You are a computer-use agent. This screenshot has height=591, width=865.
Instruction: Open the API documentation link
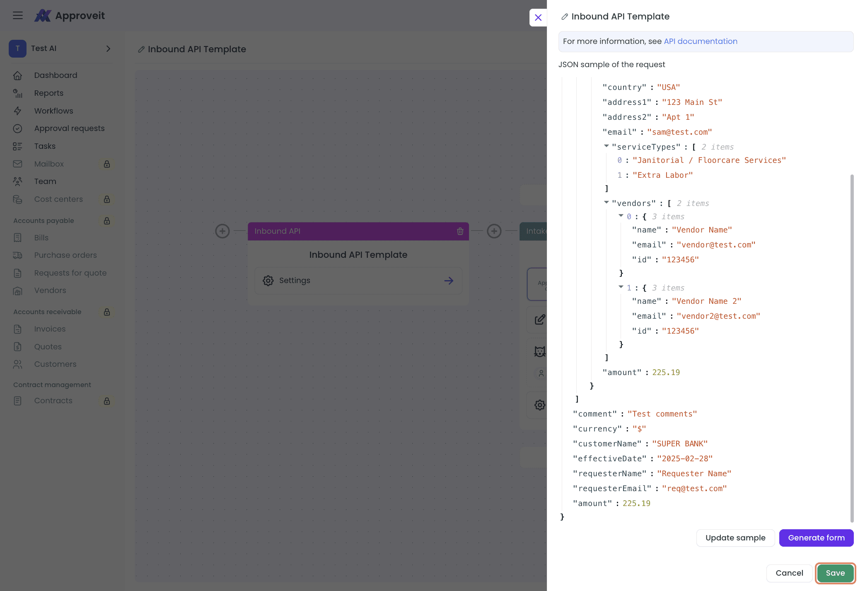(x=701, y=41)
